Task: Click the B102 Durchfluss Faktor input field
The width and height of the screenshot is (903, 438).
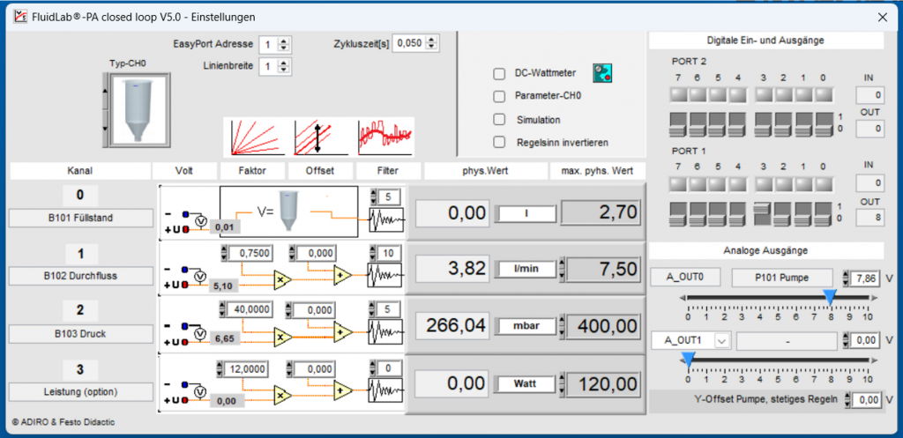Action: (x=249, y=253)
